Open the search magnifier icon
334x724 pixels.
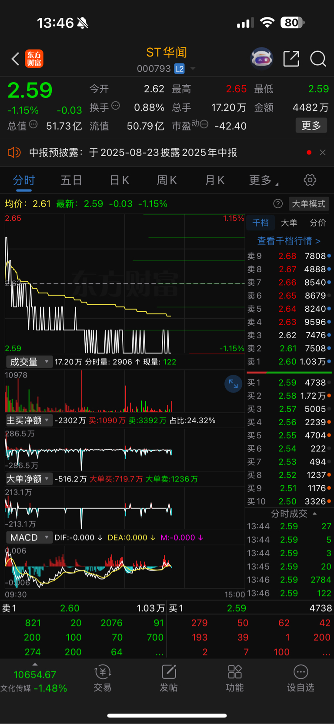coord(318,59)
